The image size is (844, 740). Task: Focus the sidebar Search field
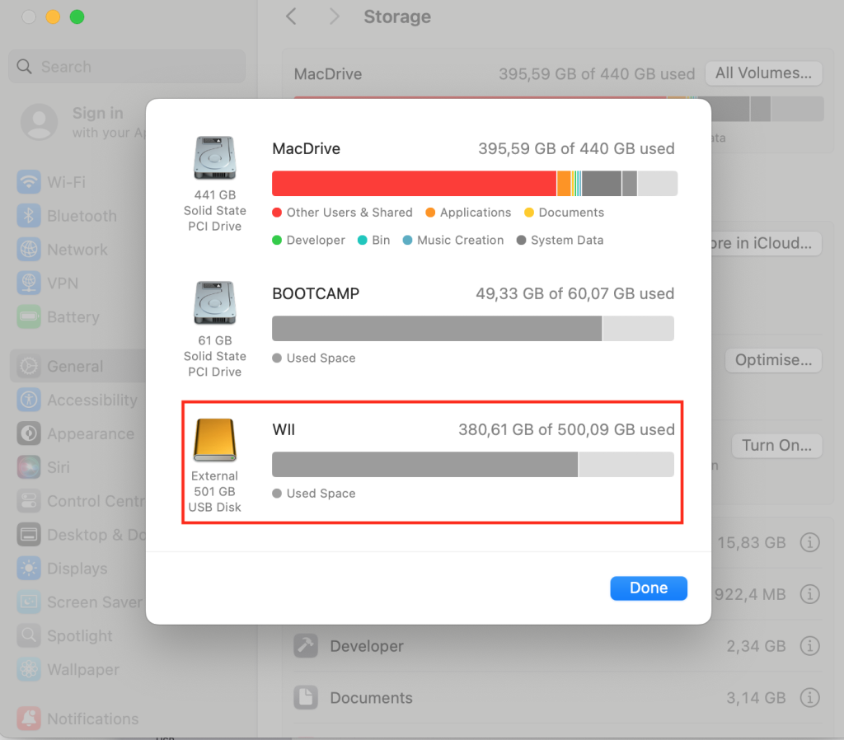[127, 67]
